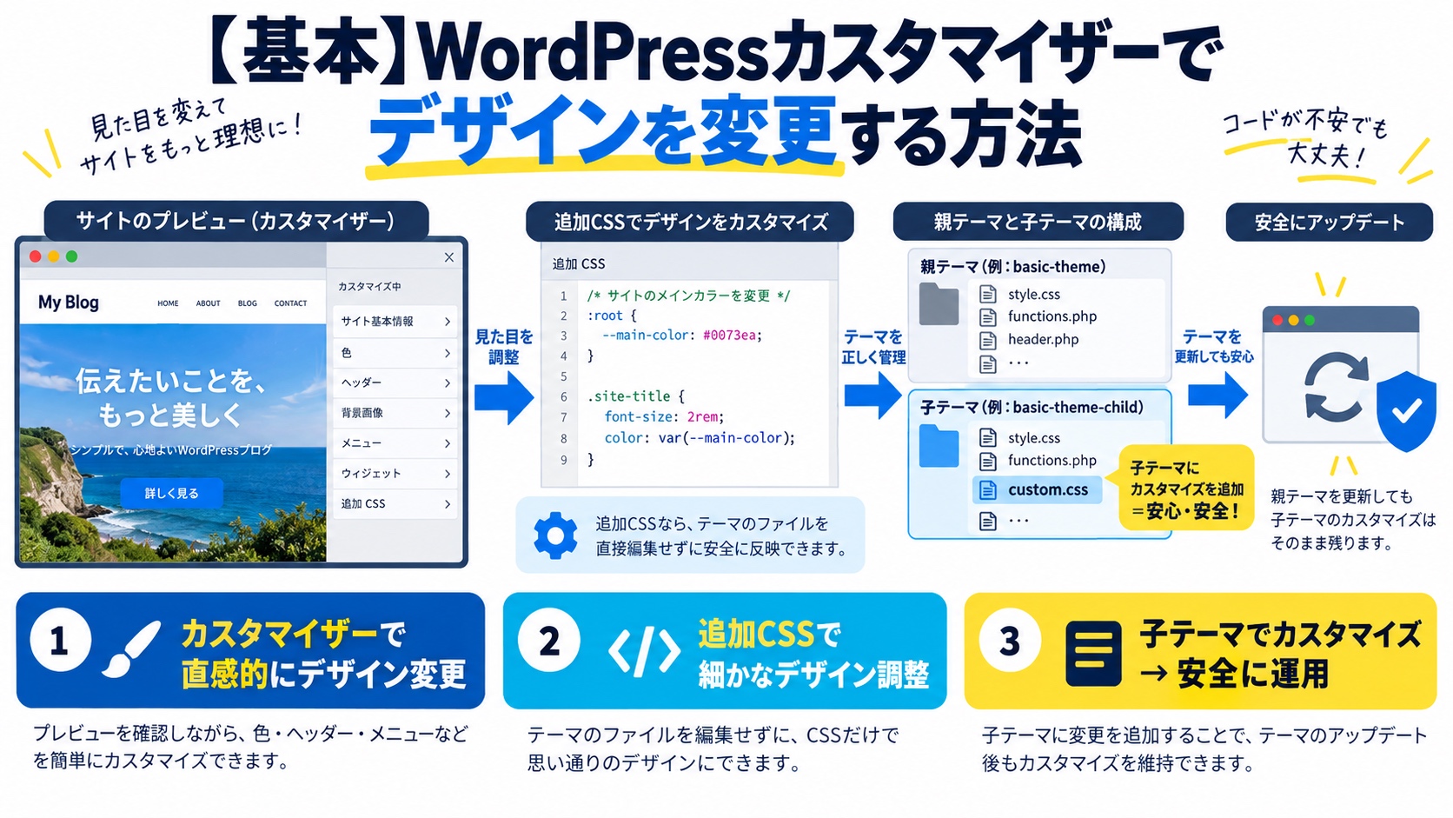
Task: Click the My Blog site title
Action: tap(69, 303)
